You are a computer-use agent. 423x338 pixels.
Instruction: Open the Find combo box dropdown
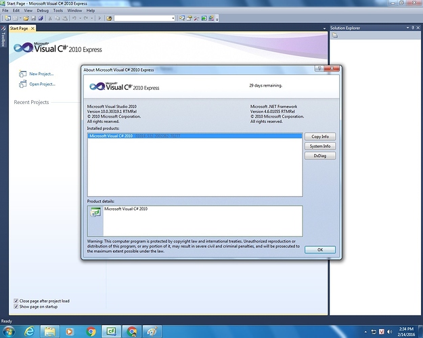(173, 18)
